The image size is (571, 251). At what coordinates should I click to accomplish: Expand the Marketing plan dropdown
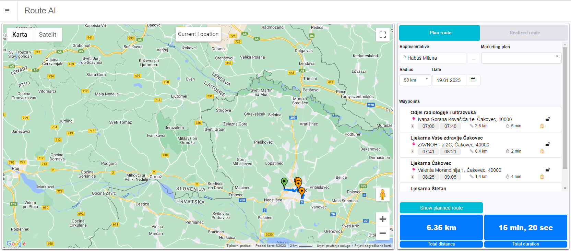click(521, 58)
